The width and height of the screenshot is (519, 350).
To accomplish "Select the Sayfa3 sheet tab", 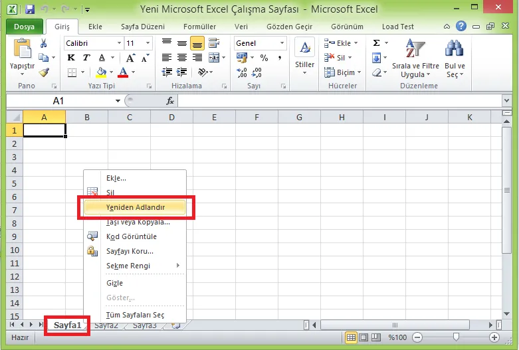I will tap(144, 325).
